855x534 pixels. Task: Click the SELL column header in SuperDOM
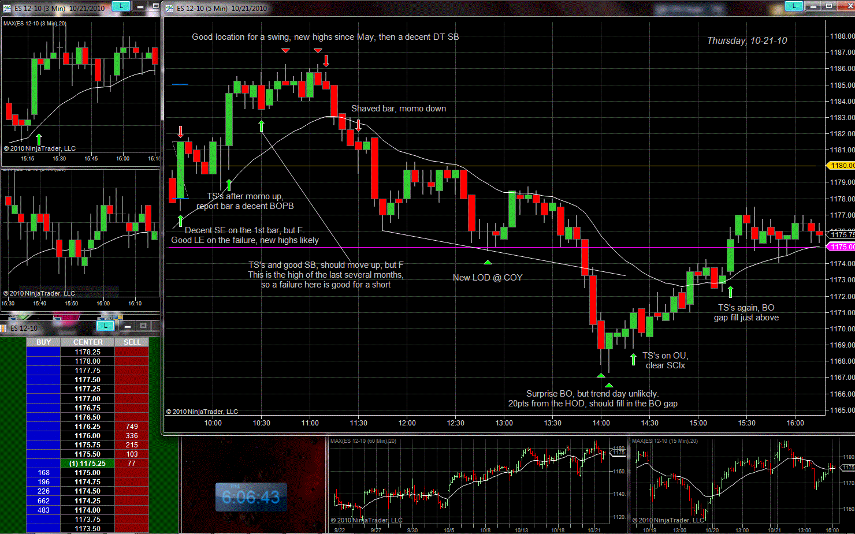132,342
